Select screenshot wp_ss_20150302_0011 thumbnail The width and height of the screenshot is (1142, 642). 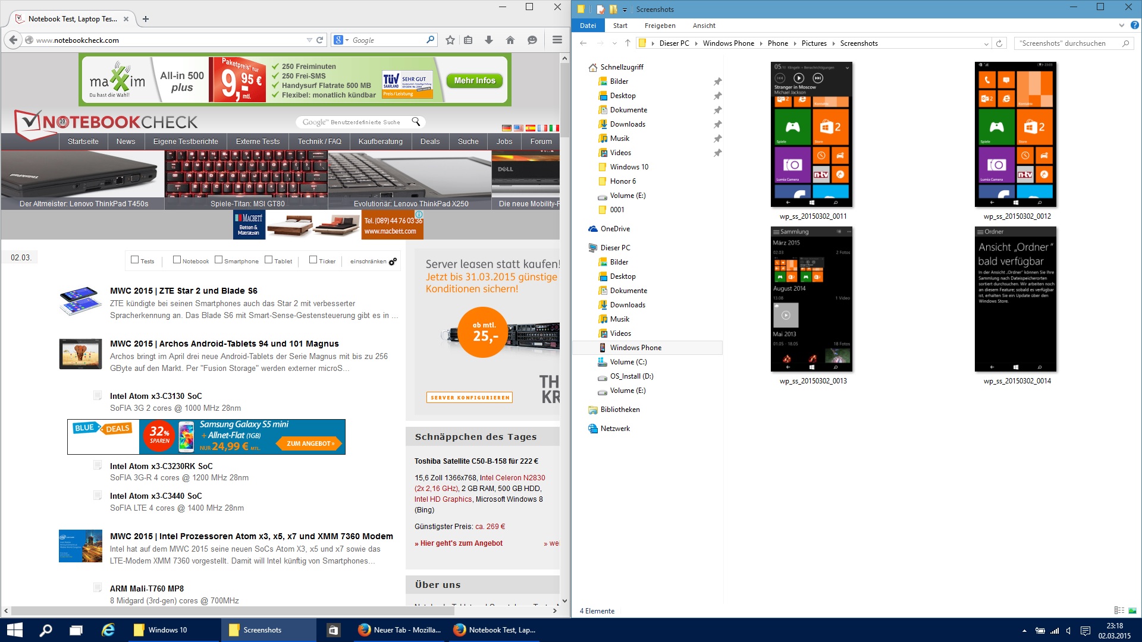[812, 134]
